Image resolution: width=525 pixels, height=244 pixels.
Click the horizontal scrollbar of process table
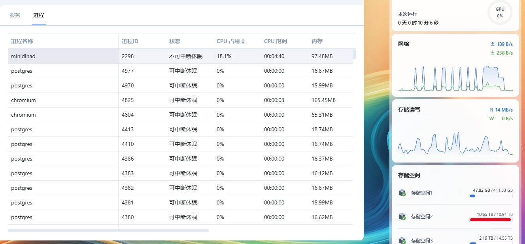tap(108, 230)
